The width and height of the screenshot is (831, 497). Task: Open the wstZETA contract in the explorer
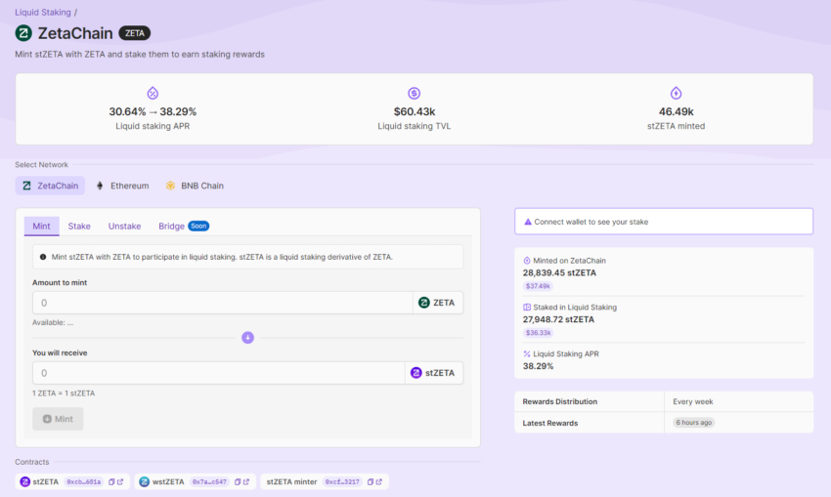246,482
